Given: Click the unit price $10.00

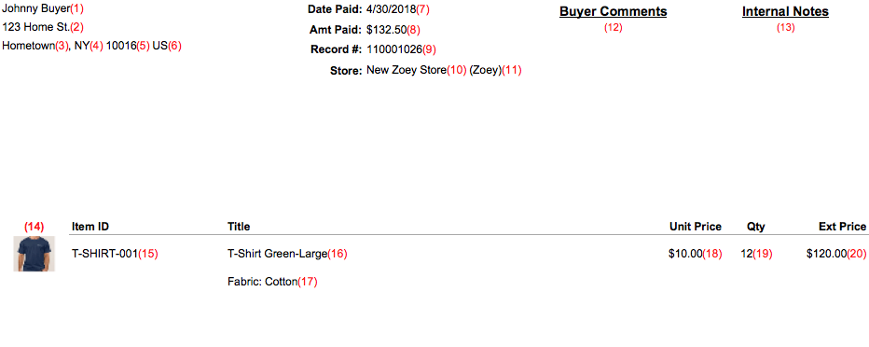Looking at the screenshot, I should [685, 254].
